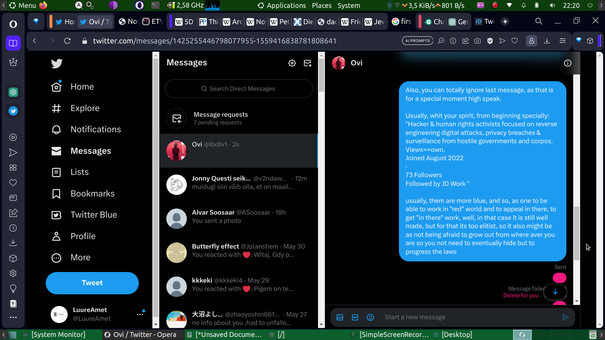The height and width of the screenshot is (340, 605).
Task: Search open tabs with magnifier icon
Action: 539,21
